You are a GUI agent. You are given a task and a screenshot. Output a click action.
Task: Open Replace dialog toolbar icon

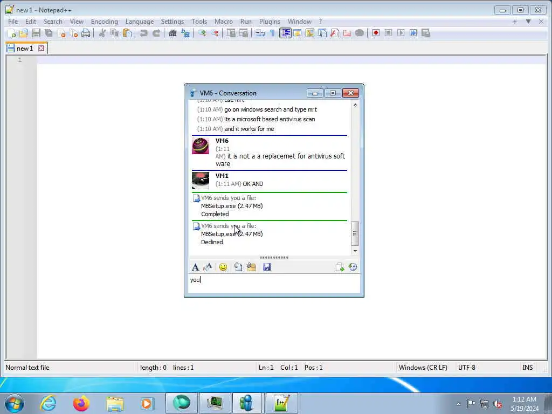coord(185,33)
